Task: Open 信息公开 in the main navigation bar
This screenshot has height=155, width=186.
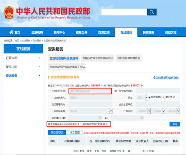Action: tap(81, 32)
